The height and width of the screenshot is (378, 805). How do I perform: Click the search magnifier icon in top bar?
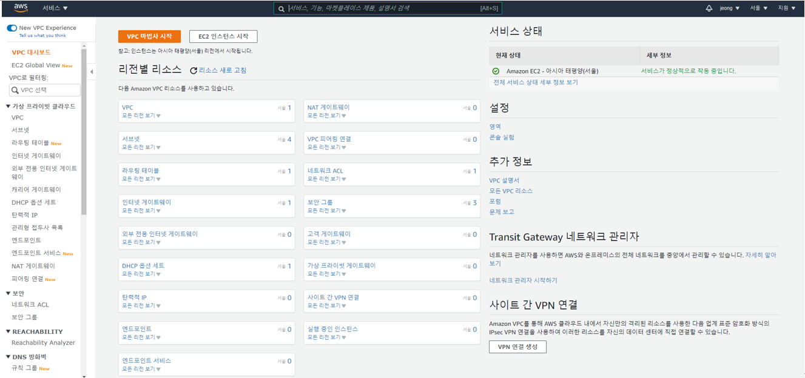pos(281,8)
